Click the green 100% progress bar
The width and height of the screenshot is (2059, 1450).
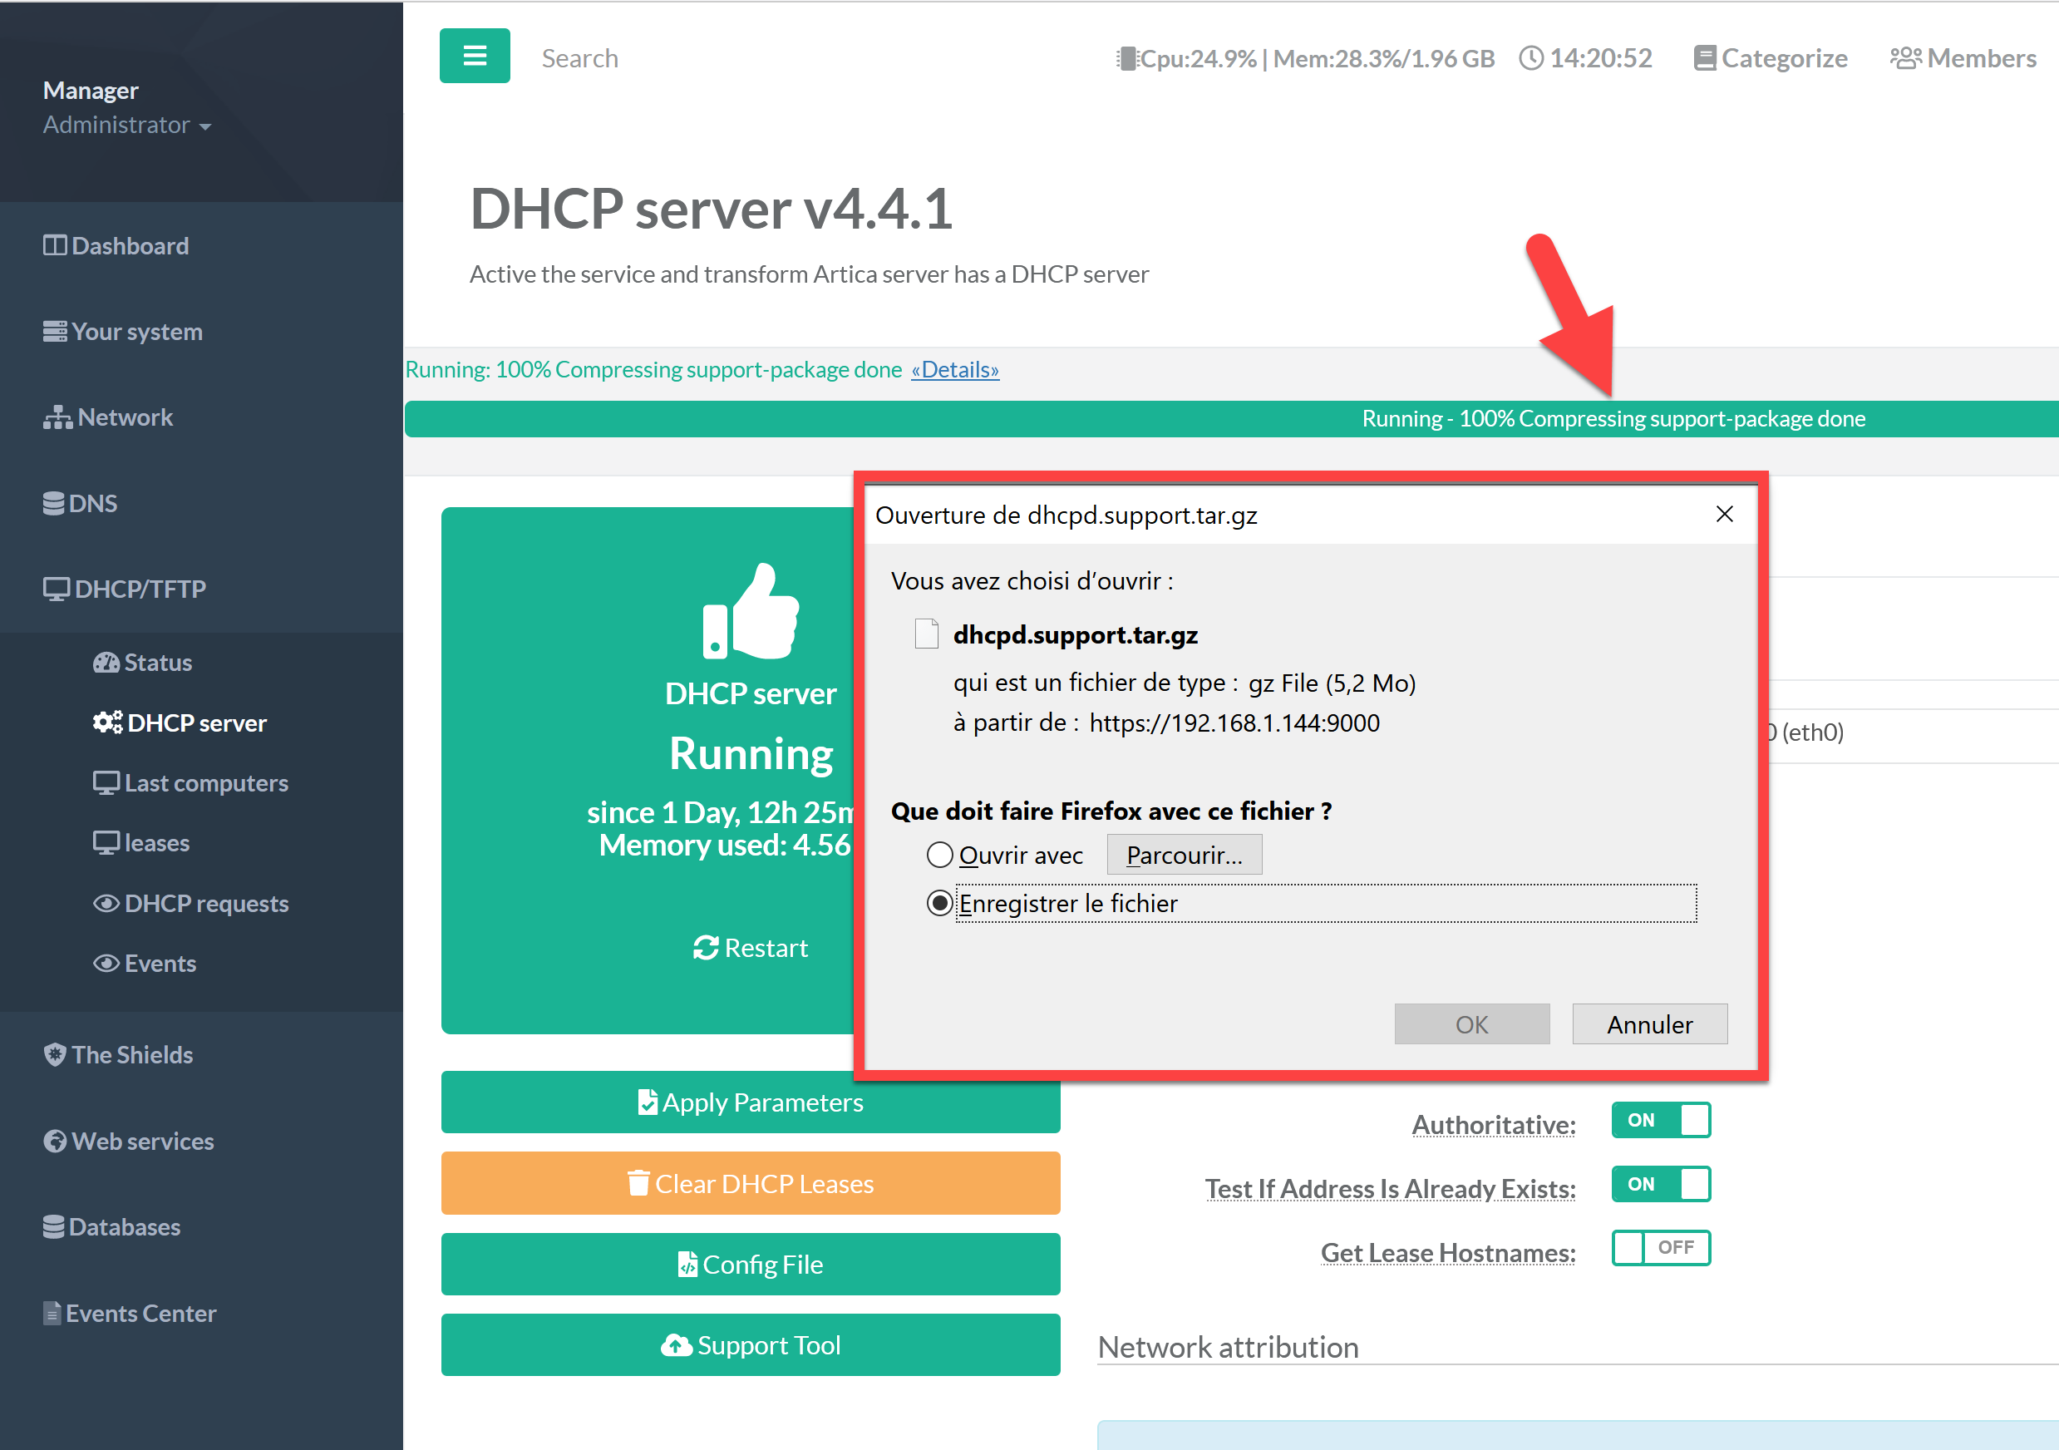1076,419
